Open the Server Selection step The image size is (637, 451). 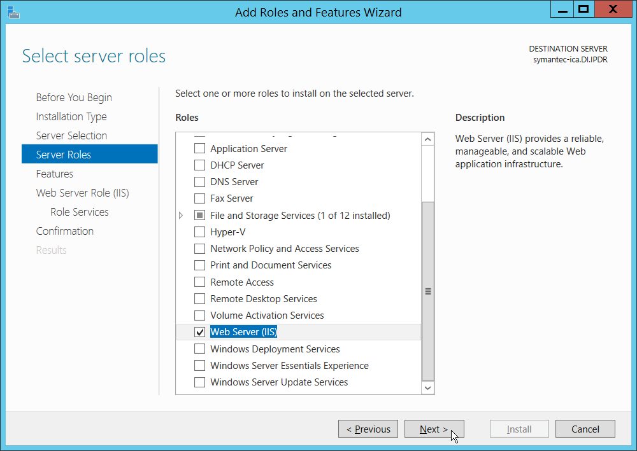[x=71, y=135]
